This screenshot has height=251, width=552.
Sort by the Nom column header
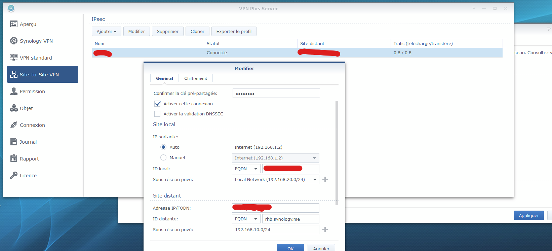(x=148, y=43)
